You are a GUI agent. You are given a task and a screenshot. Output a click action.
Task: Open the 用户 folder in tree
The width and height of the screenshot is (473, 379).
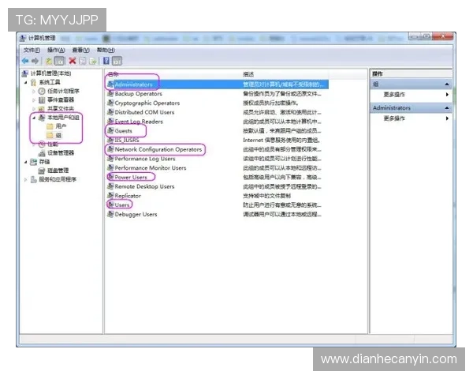click(61, 126)
